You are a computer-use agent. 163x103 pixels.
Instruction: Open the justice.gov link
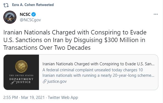coord(57,81)
